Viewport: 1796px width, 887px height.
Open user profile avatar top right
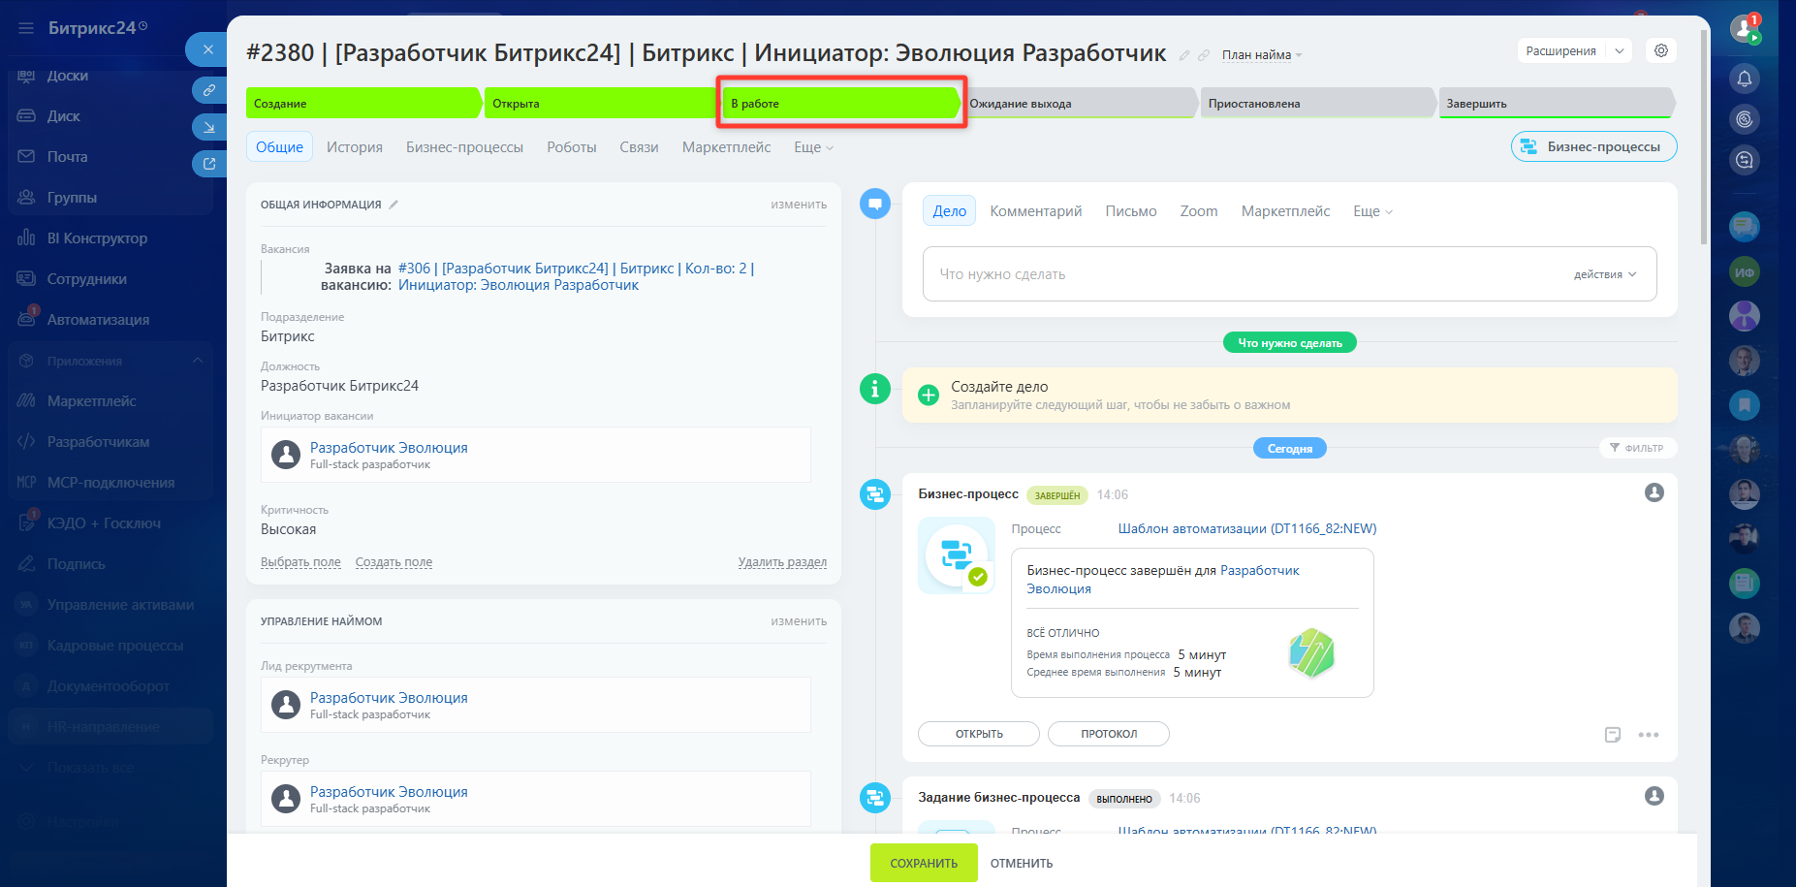pyautogui.click(x=1745, y=28)
